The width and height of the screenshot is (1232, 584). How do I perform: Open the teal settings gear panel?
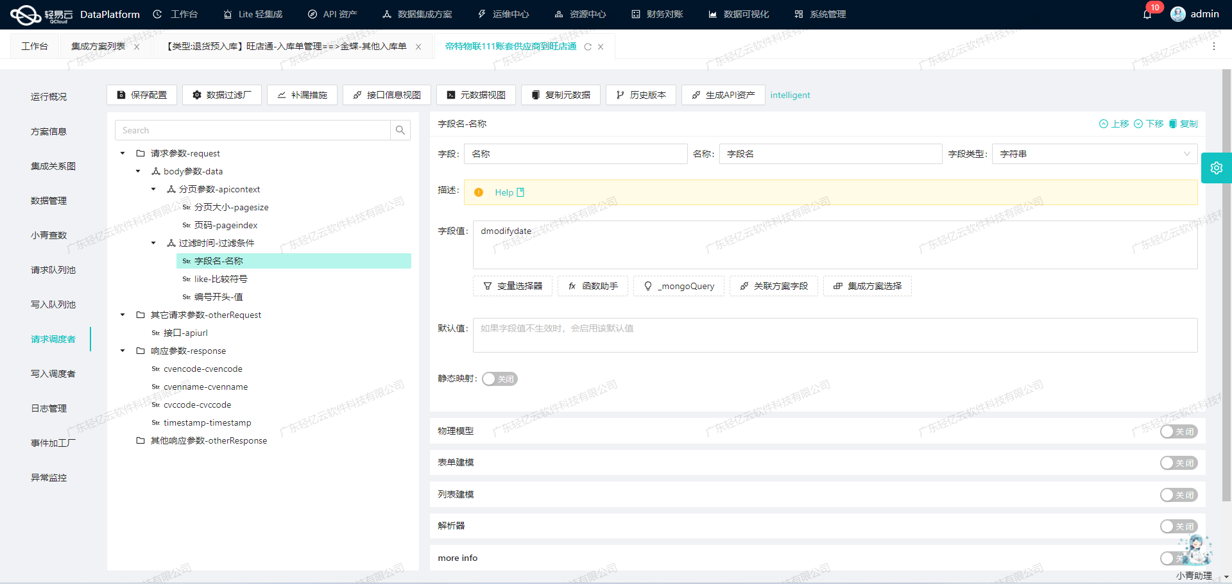point(1217,168)
